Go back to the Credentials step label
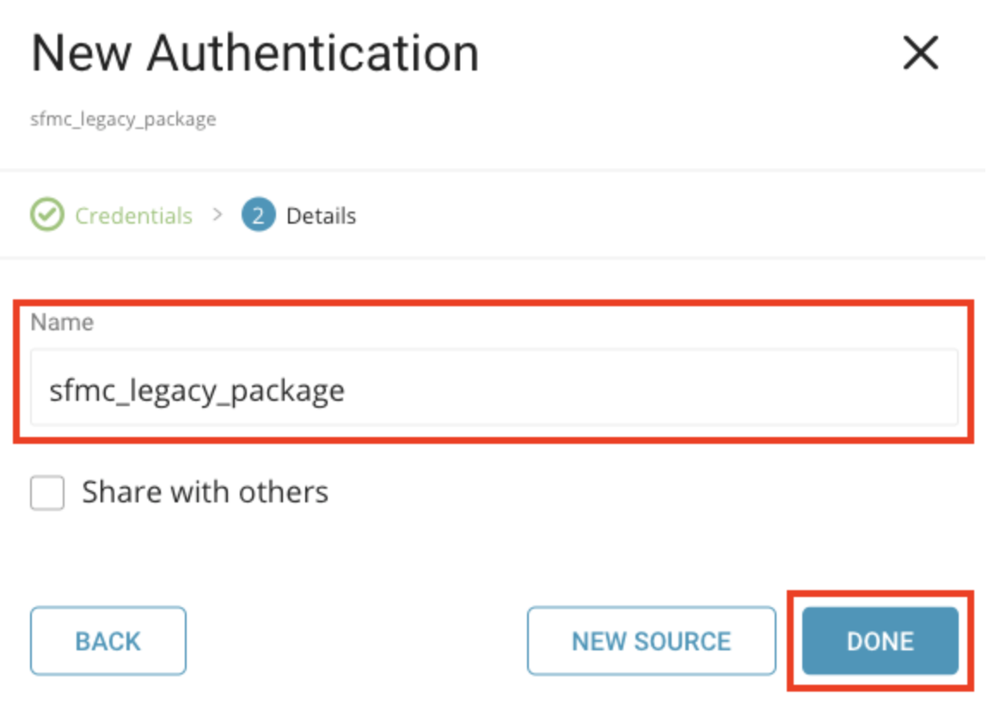 coord(133,216)
